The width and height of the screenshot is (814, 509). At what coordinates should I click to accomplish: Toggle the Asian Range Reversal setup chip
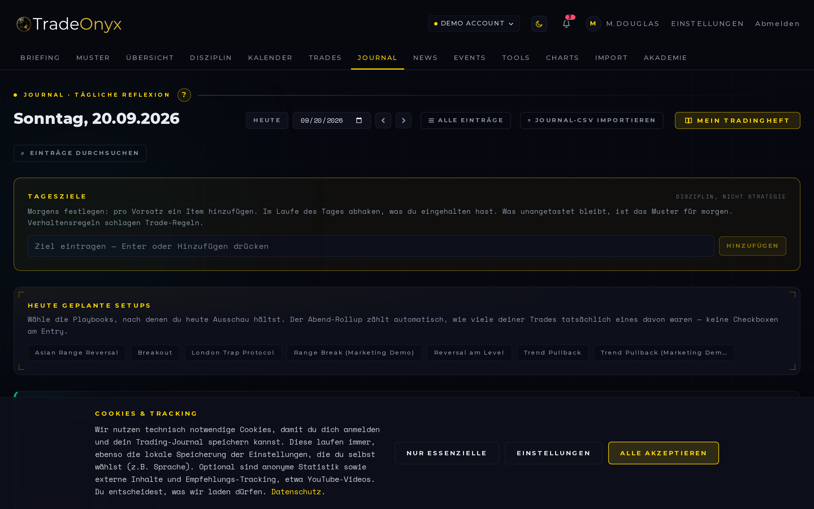tap(77, 352)
